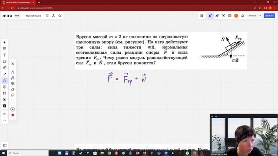
Task: Open notifications bell
Action: 242,16
